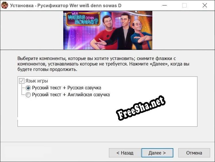Click the 'Язык игры' component label
This screenshot has height=162, width=215.
click(37, 81)
